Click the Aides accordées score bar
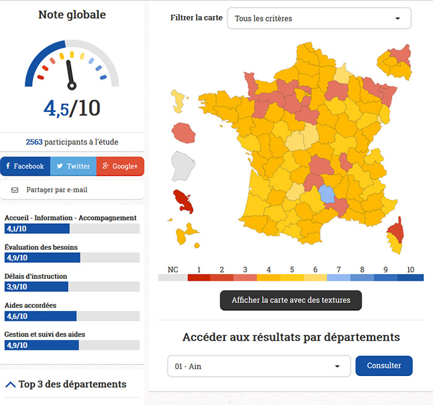433x405 pixels. click(72, 316)
